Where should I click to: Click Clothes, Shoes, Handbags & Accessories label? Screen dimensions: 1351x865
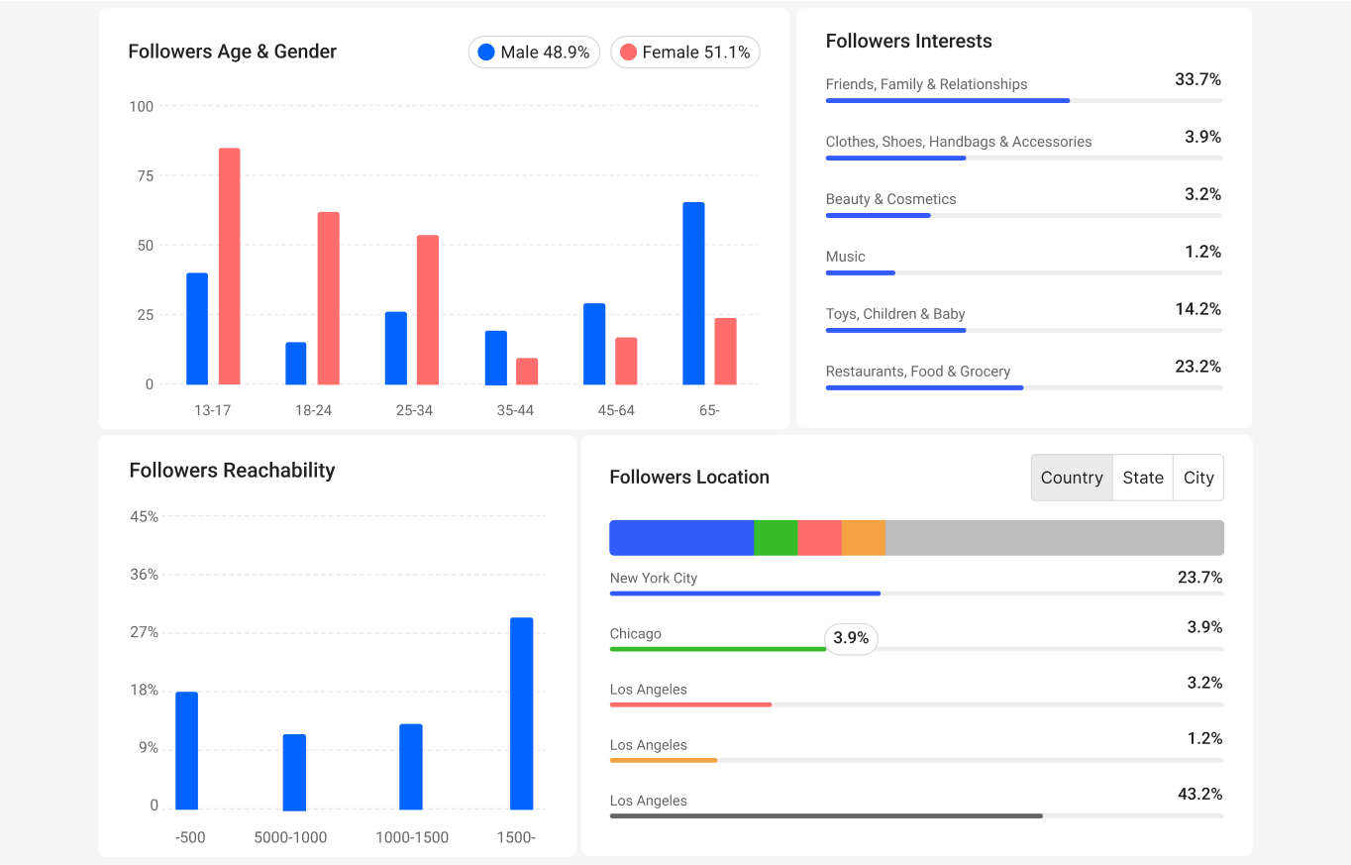click(959, 142)
